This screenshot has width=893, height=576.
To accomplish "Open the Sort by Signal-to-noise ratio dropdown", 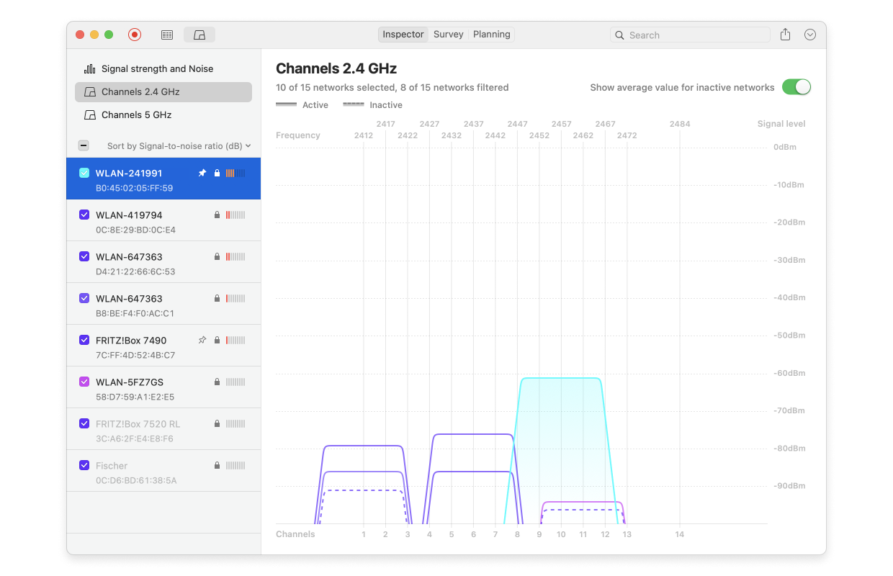I will pos(179,145).
